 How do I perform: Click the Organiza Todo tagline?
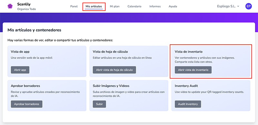pyautogui.click(x=26, y=9)
